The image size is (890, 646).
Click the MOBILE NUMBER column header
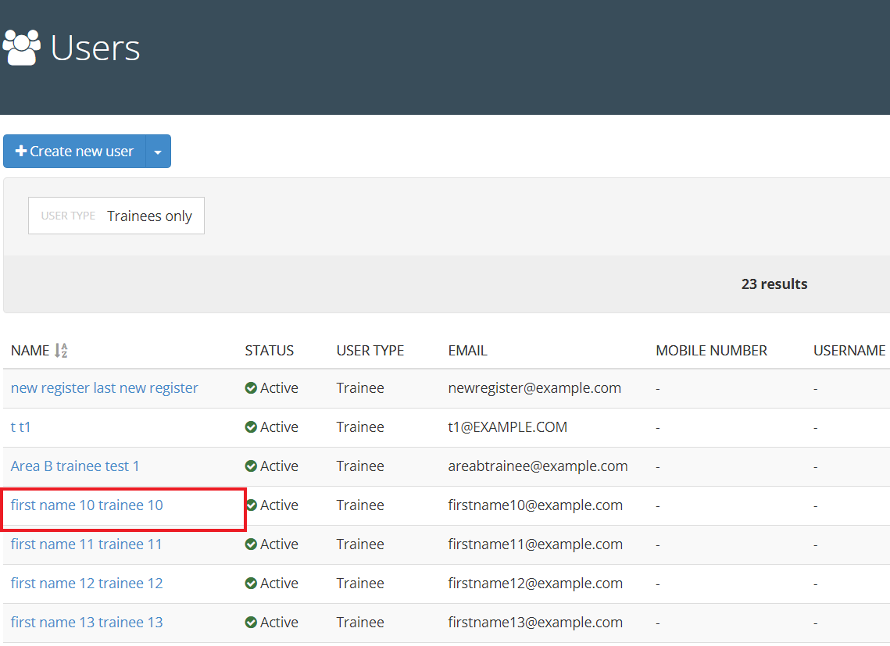pyautogui.click(x=711, y=350)
